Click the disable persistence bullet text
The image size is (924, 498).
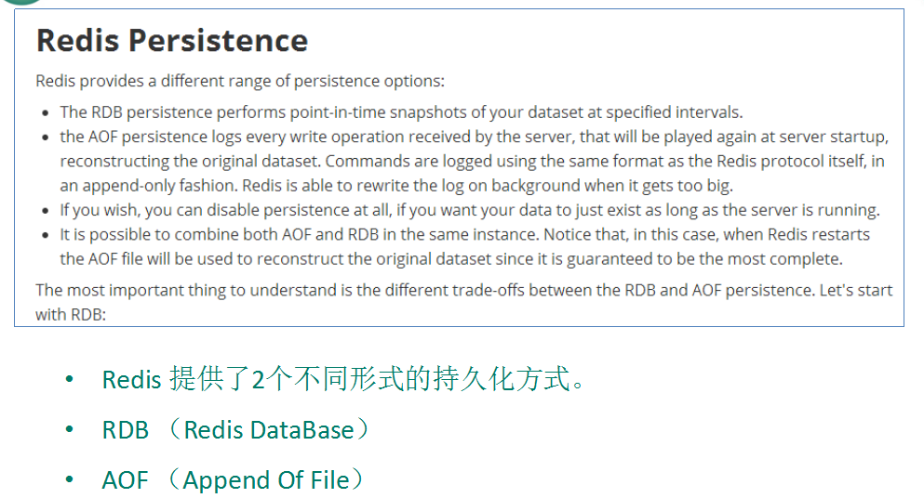(x=470, y=210)
